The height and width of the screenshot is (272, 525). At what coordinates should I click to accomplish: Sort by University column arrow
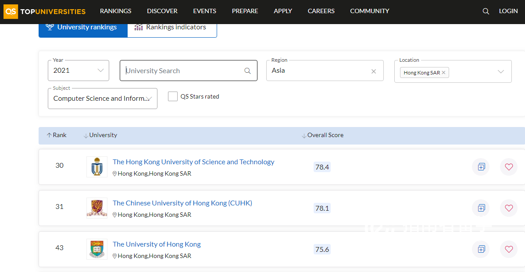(86, 135)
